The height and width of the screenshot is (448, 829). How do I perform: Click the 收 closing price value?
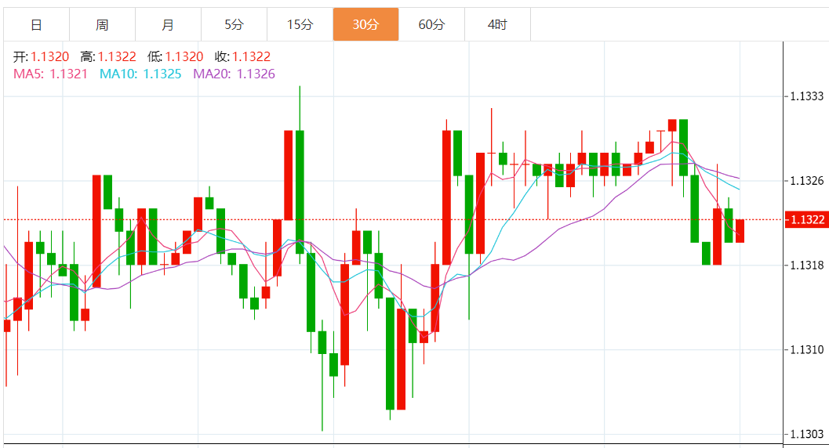pyautogui.click(x=251, y=56)
